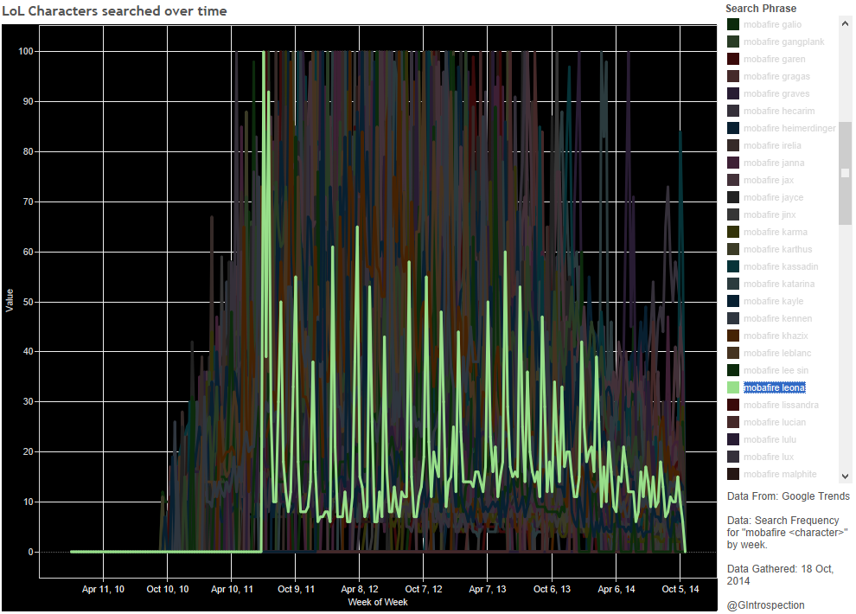Select the mobafire leona legend label

[774, 387]
